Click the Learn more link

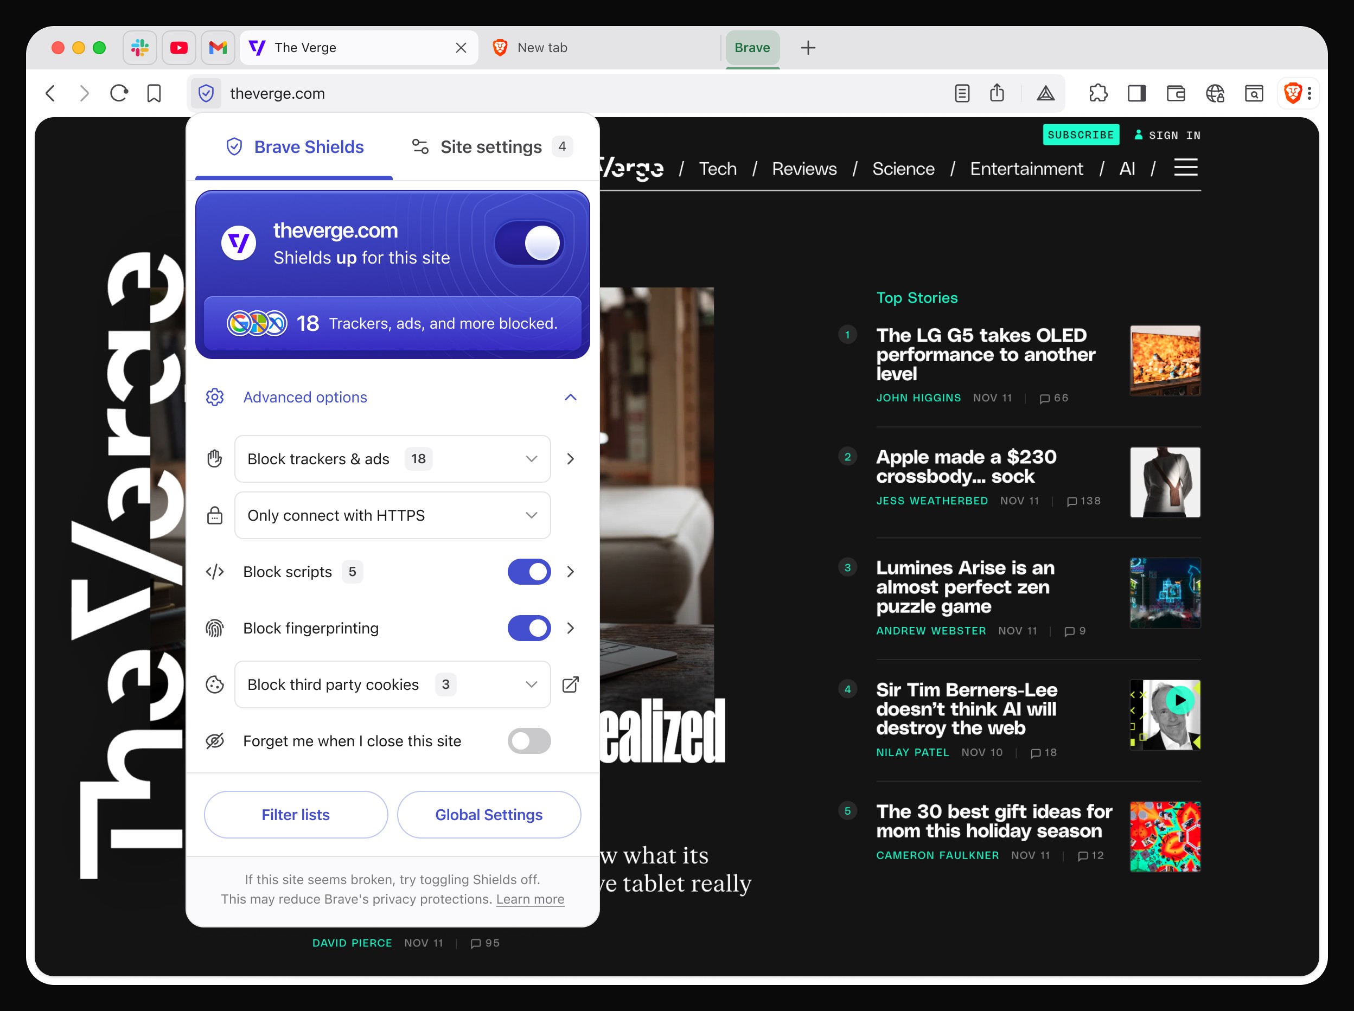pos(530,899)
